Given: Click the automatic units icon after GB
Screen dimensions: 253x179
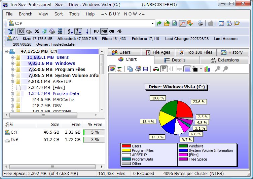Looking at the screenshot, I should (119, 31).
